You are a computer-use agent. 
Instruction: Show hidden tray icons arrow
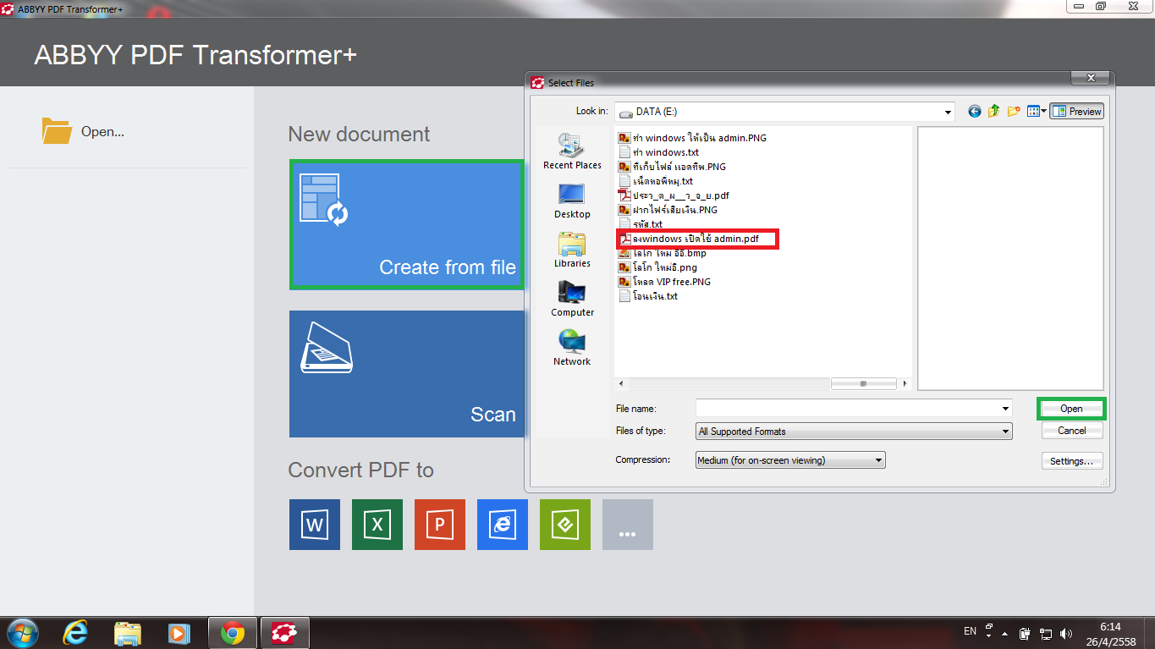(x=1004, y=634)
